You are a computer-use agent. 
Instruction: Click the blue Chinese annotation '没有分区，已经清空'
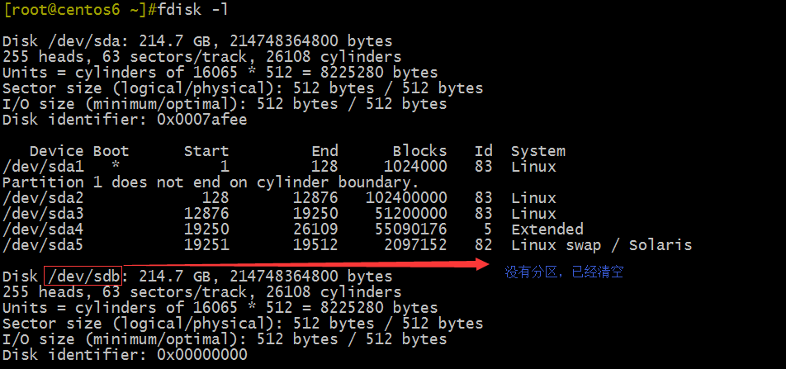564,272
